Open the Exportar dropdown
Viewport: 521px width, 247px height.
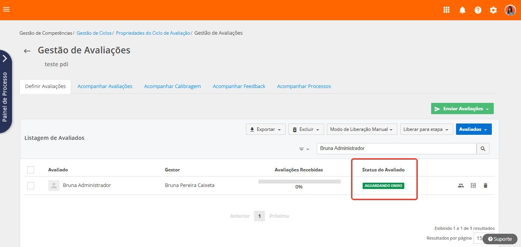(x=265, y=129)
